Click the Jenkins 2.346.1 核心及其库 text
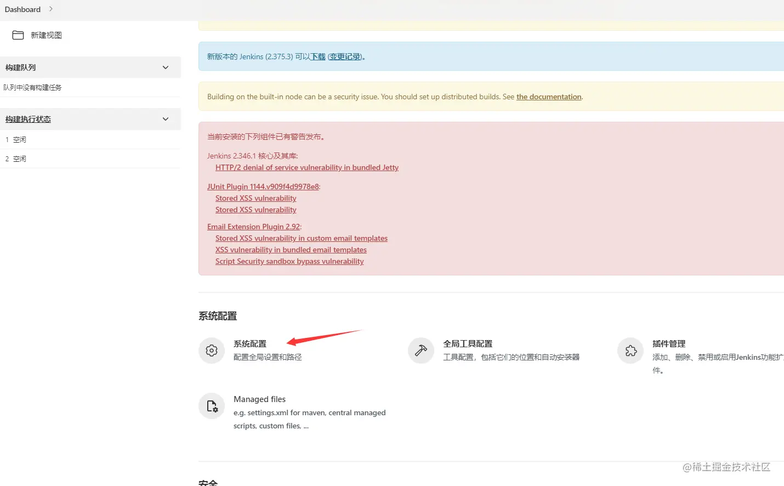This screenshot has width=784, height=486. (x=252, y=156)
